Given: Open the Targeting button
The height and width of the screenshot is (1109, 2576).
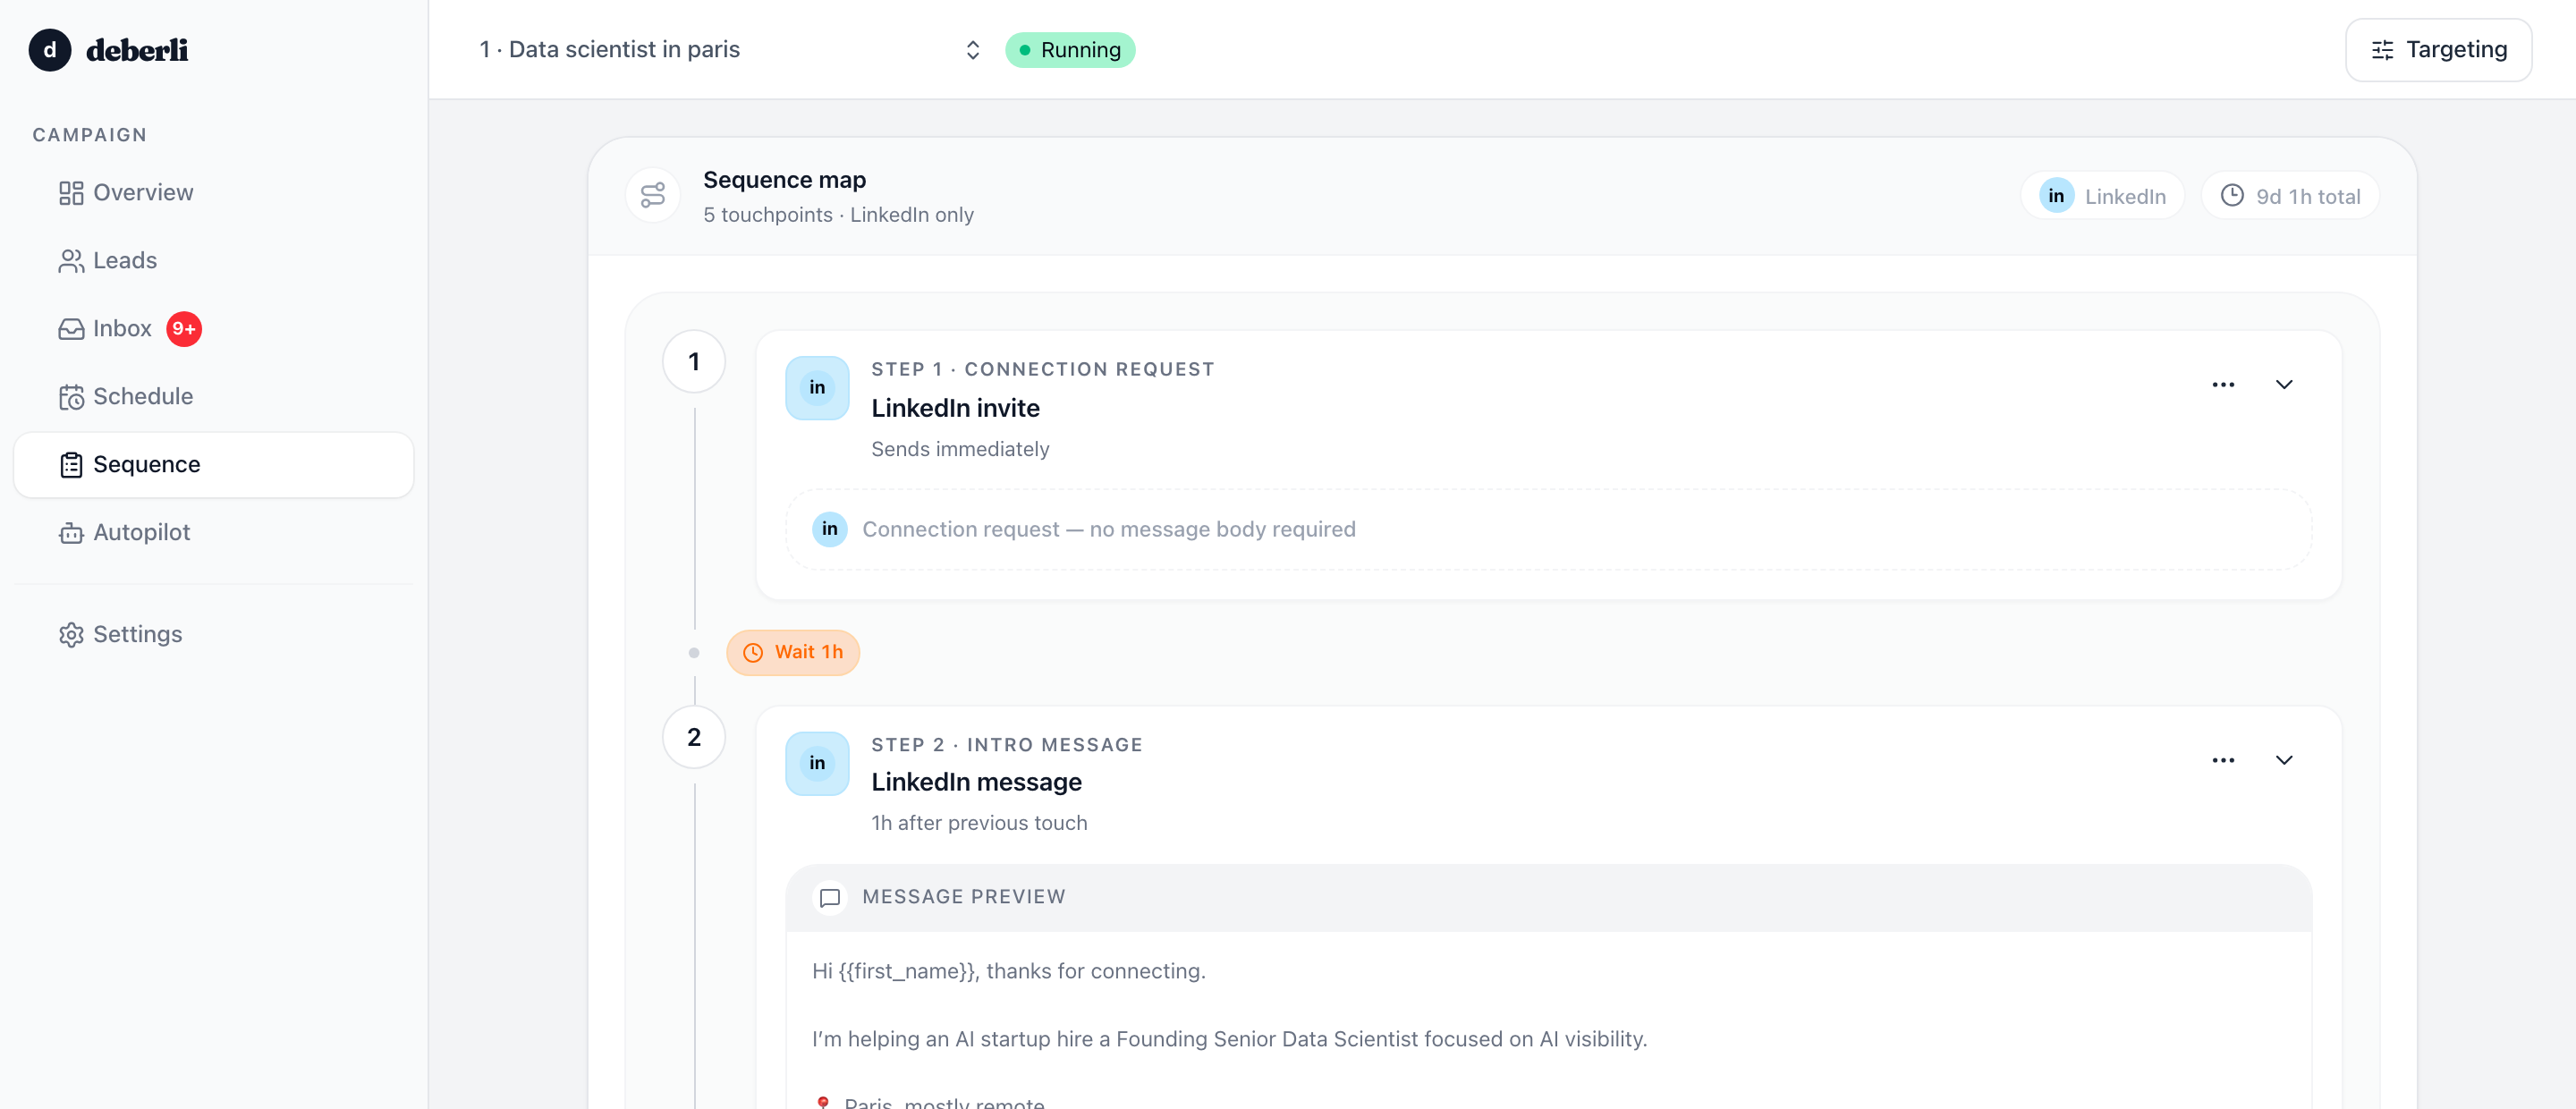Looking at the screenshot, I should pyautogui.click(x=2438, y=50).
